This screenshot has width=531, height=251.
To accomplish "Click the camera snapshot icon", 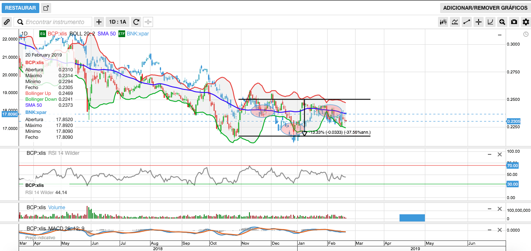I will 514,22.
